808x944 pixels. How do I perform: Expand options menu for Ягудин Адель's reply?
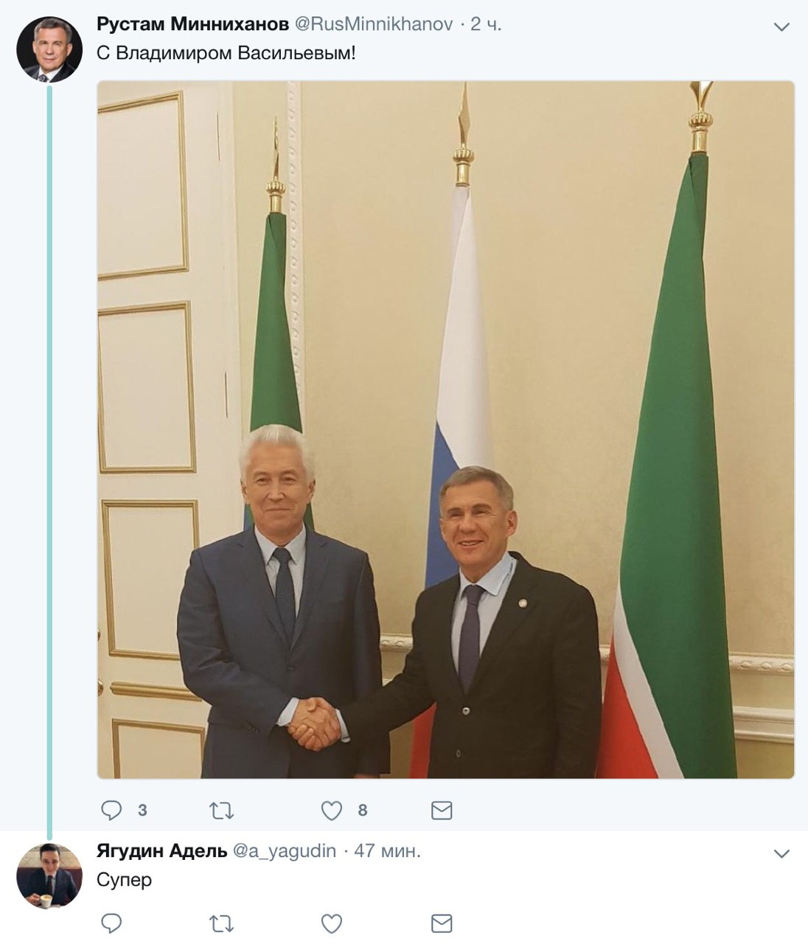(x=781, y=854)
